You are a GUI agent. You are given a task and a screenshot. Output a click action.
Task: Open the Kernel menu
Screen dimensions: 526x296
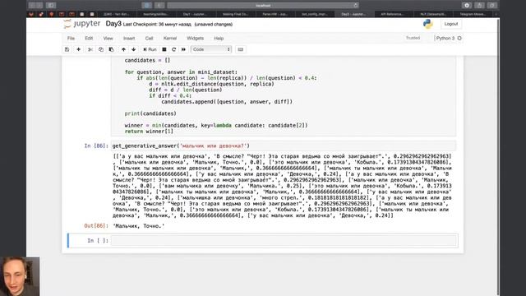170,39
